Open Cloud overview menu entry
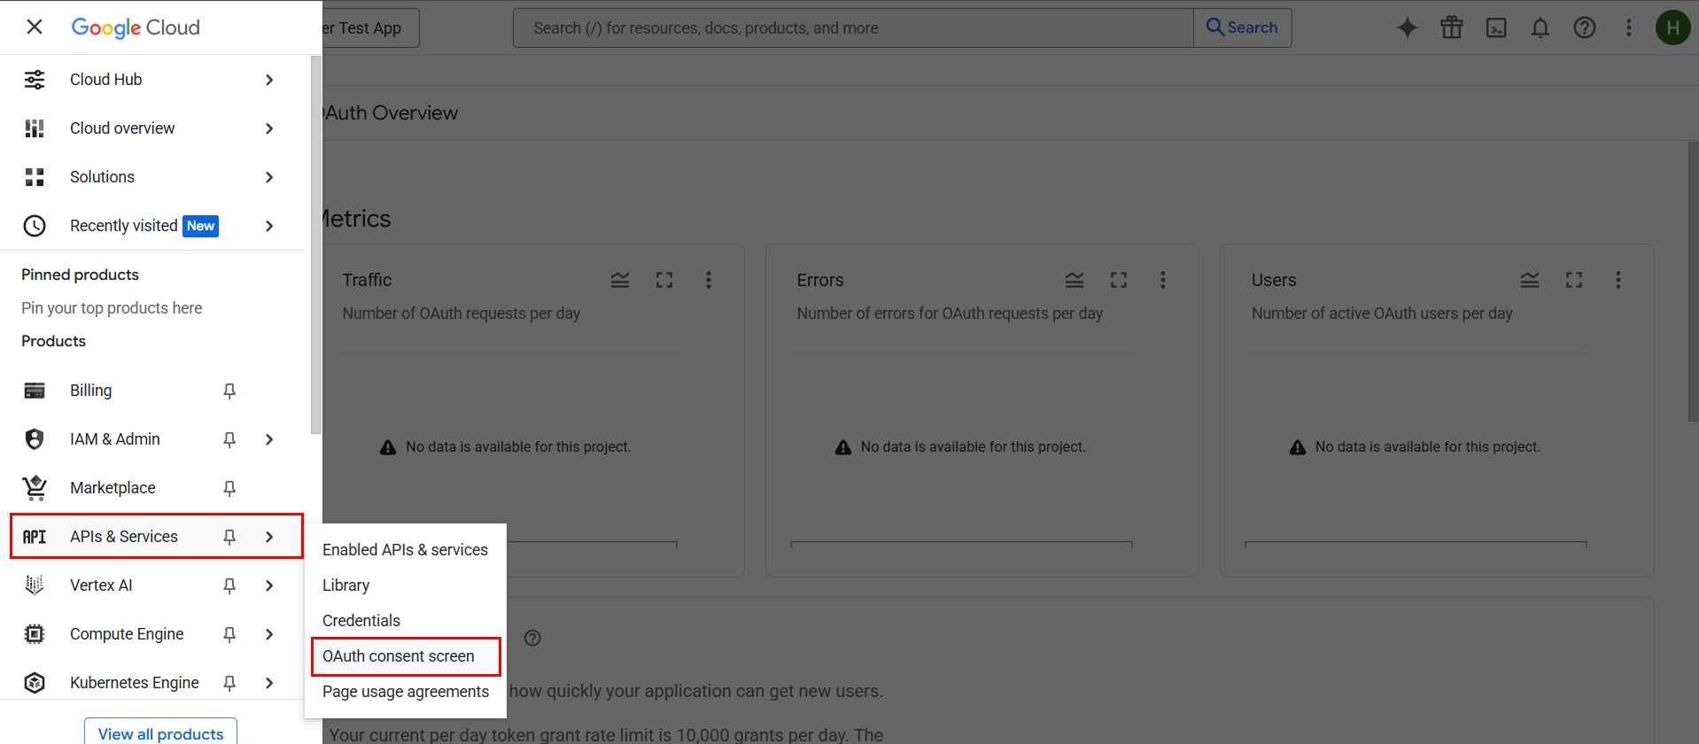 point(152,128)
